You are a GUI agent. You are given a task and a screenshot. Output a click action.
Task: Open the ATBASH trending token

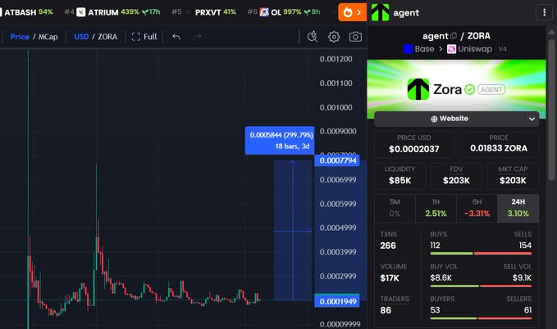click(x=28, y=12)
